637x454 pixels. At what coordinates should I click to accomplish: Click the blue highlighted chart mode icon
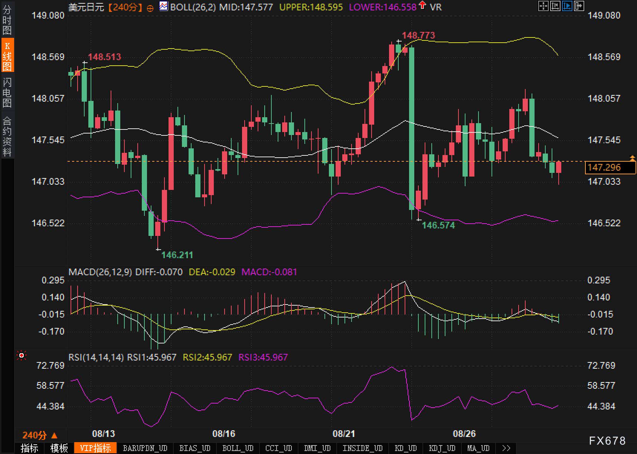click(x=567, y=6)
